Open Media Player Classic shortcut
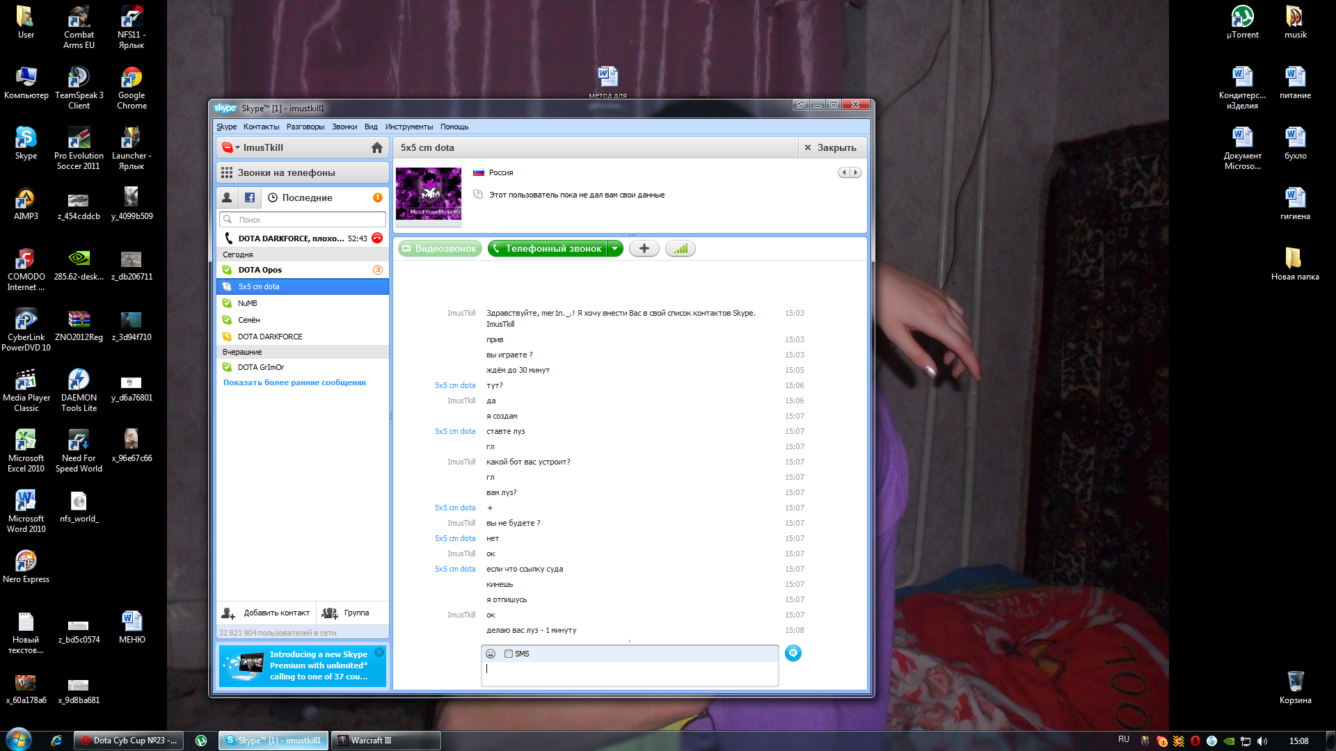The image size is (1336, 751). point(26,391)
